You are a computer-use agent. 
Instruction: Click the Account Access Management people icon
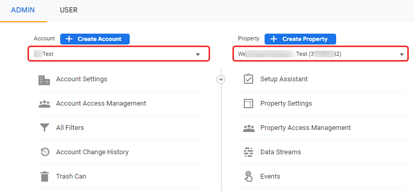[x=44, y=104]
